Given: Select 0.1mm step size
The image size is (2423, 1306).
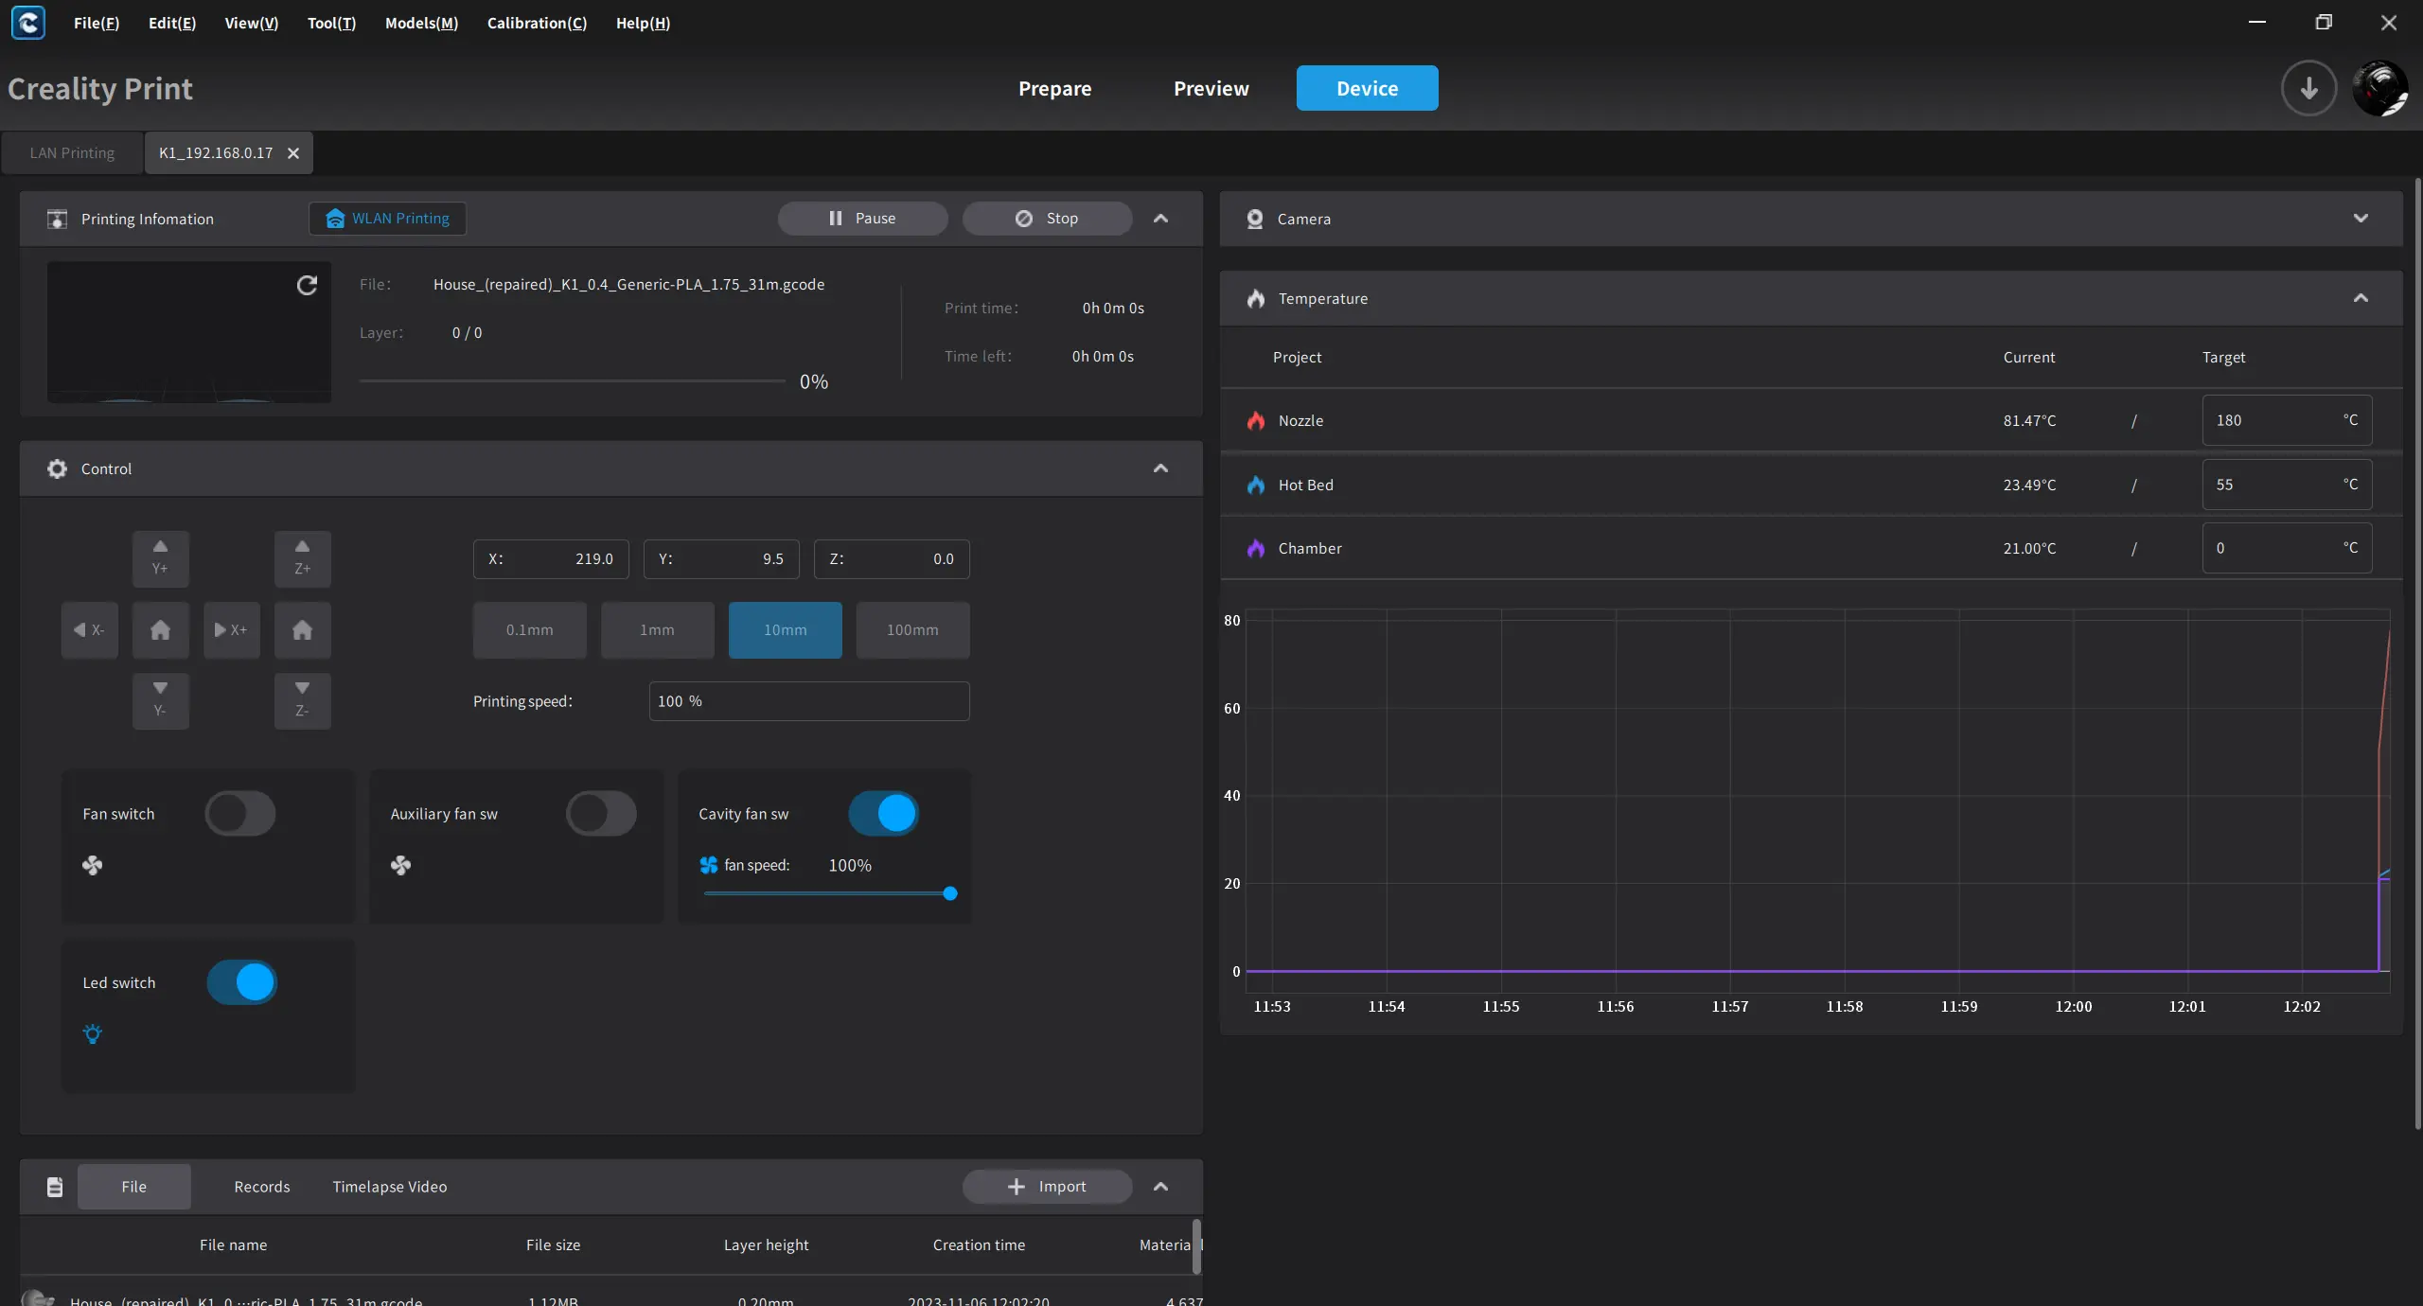Looking at the screenshot, I should [529, 630].
